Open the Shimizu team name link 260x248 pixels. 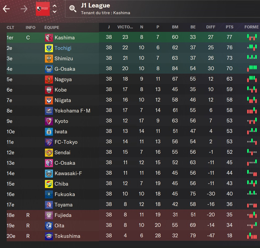(x=64, y=59)
